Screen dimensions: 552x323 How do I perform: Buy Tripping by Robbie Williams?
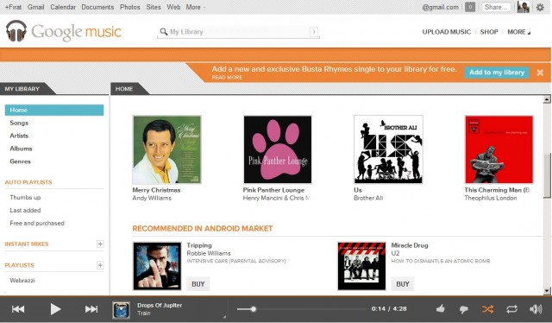coord(198,284)
